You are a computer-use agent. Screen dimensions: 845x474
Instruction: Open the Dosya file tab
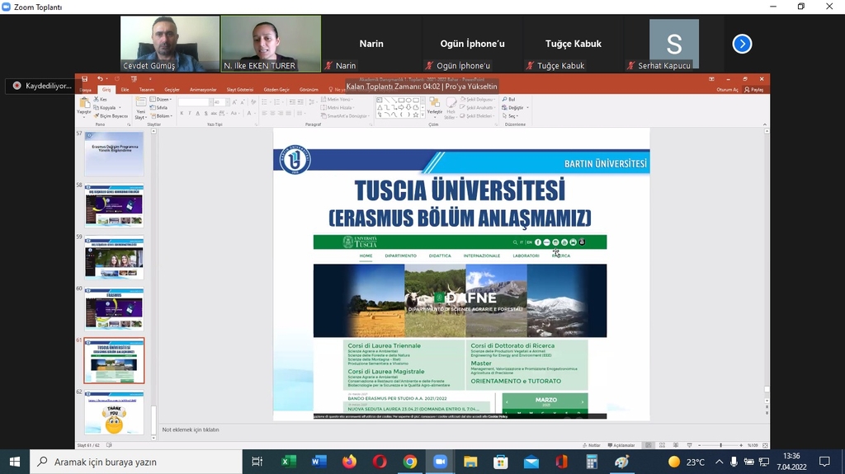pyautogui.click(x=86, y=89)
